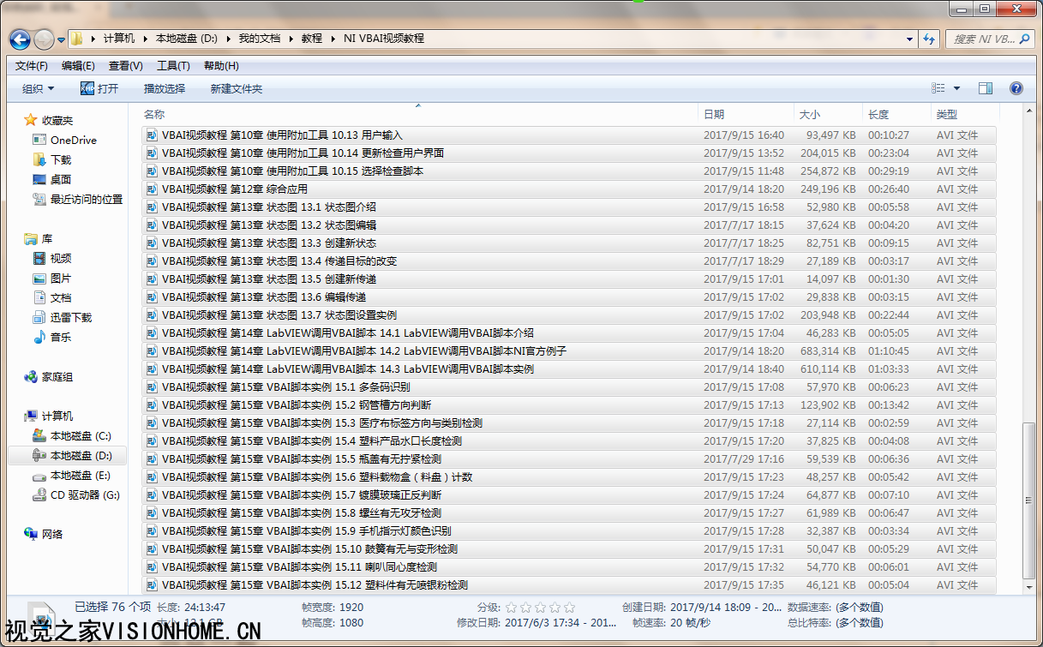
Task: Open the 工具(T) menu
Action: point(173,66)
